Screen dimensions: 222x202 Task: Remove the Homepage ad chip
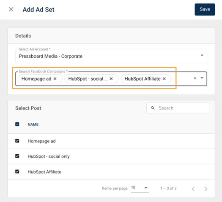tap(55, 78)
